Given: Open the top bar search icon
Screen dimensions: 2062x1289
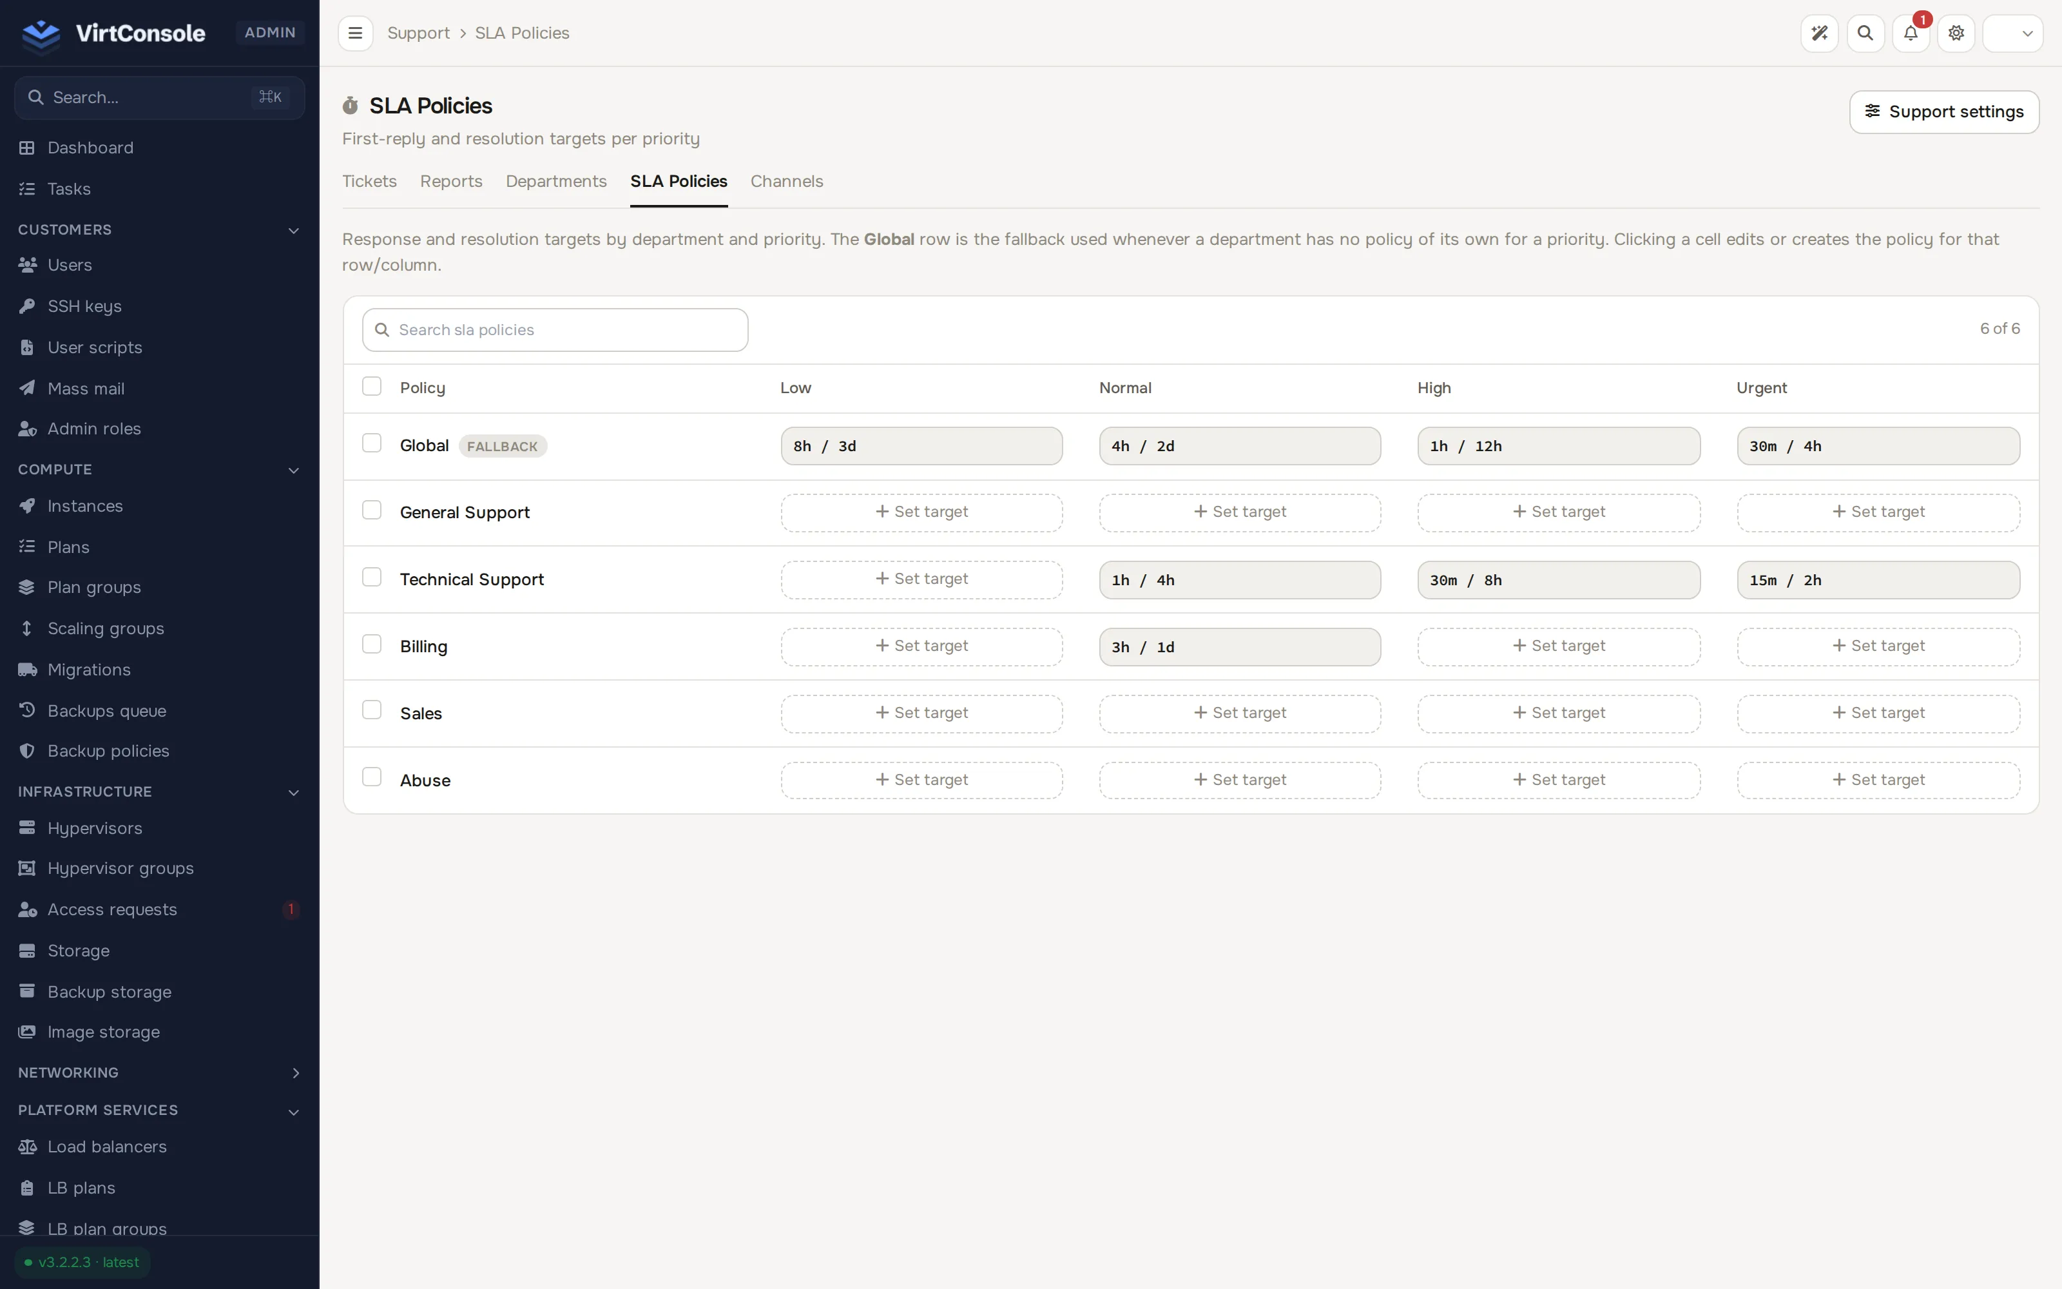Looking at the screenshot, I should (x=1865, y=34).
